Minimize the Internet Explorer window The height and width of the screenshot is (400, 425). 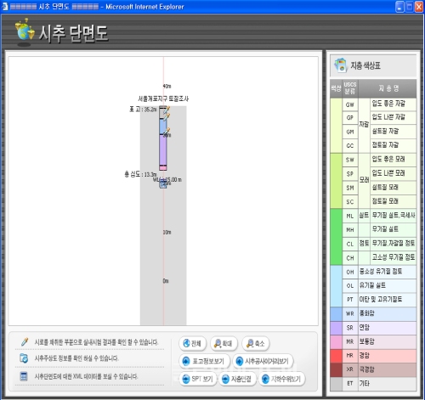[399, 7]
